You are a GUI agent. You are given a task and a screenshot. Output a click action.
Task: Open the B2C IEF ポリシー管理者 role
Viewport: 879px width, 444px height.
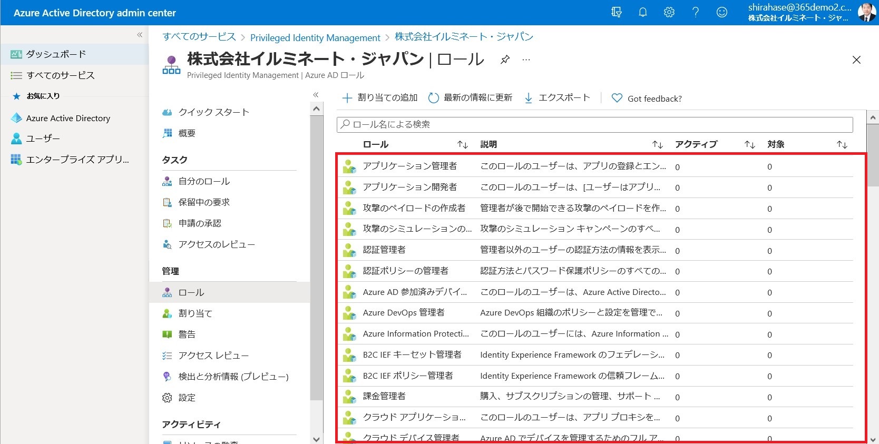click(408, 376)
